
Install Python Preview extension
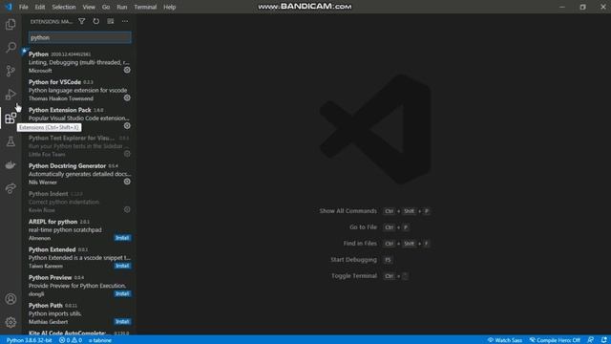coord(122,293)
